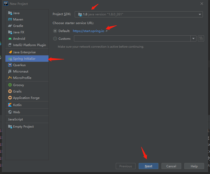
Task: Click the network connection hint text
Action: [101, 47]
